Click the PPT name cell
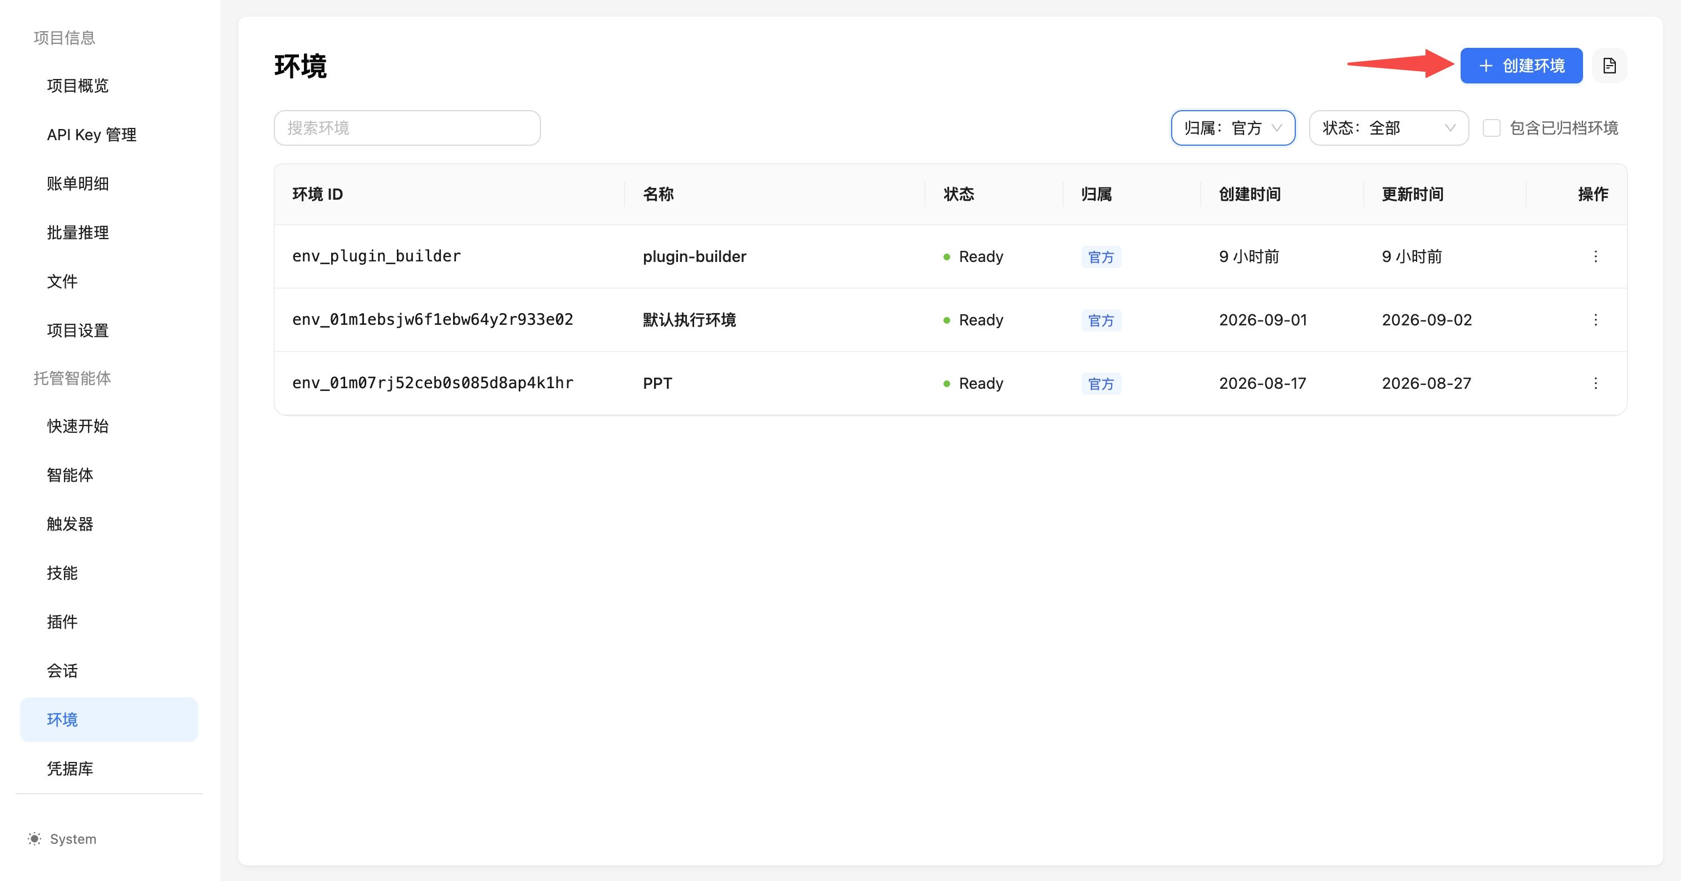Viewport: 1681px width, 881px height. (657, 383)
